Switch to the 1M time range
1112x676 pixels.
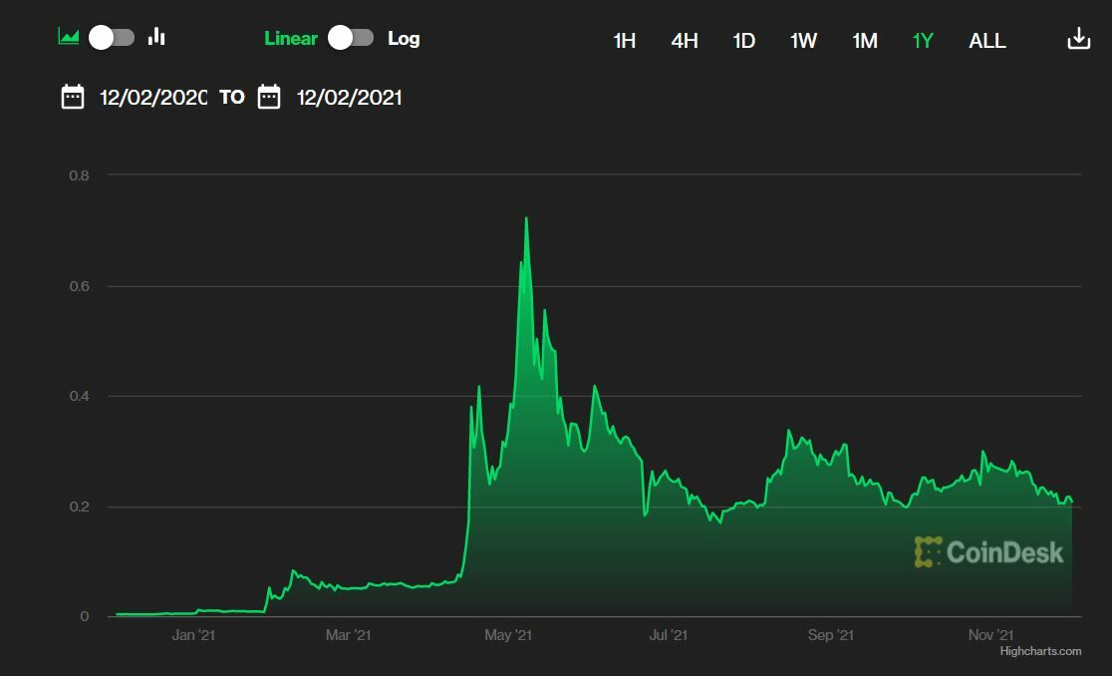point(865,41)
